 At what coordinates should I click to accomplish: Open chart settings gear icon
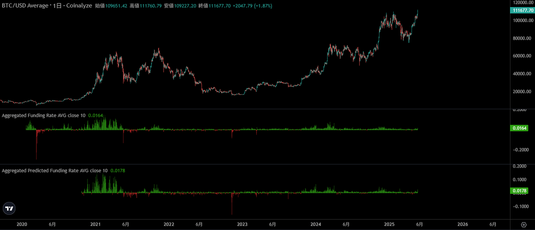[523, 224]
